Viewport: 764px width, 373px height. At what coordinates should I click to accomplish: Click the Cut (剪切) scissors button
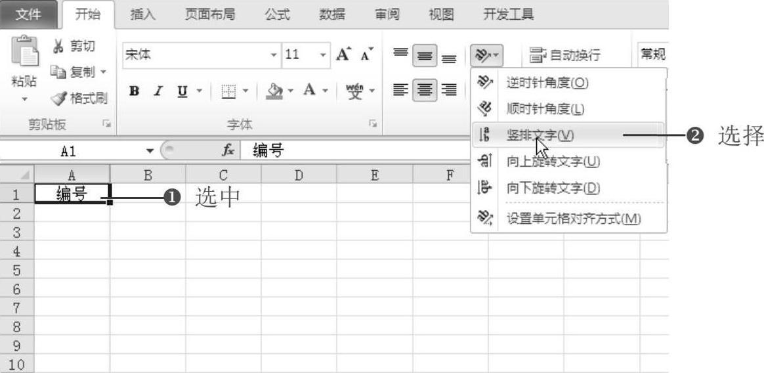74,47
